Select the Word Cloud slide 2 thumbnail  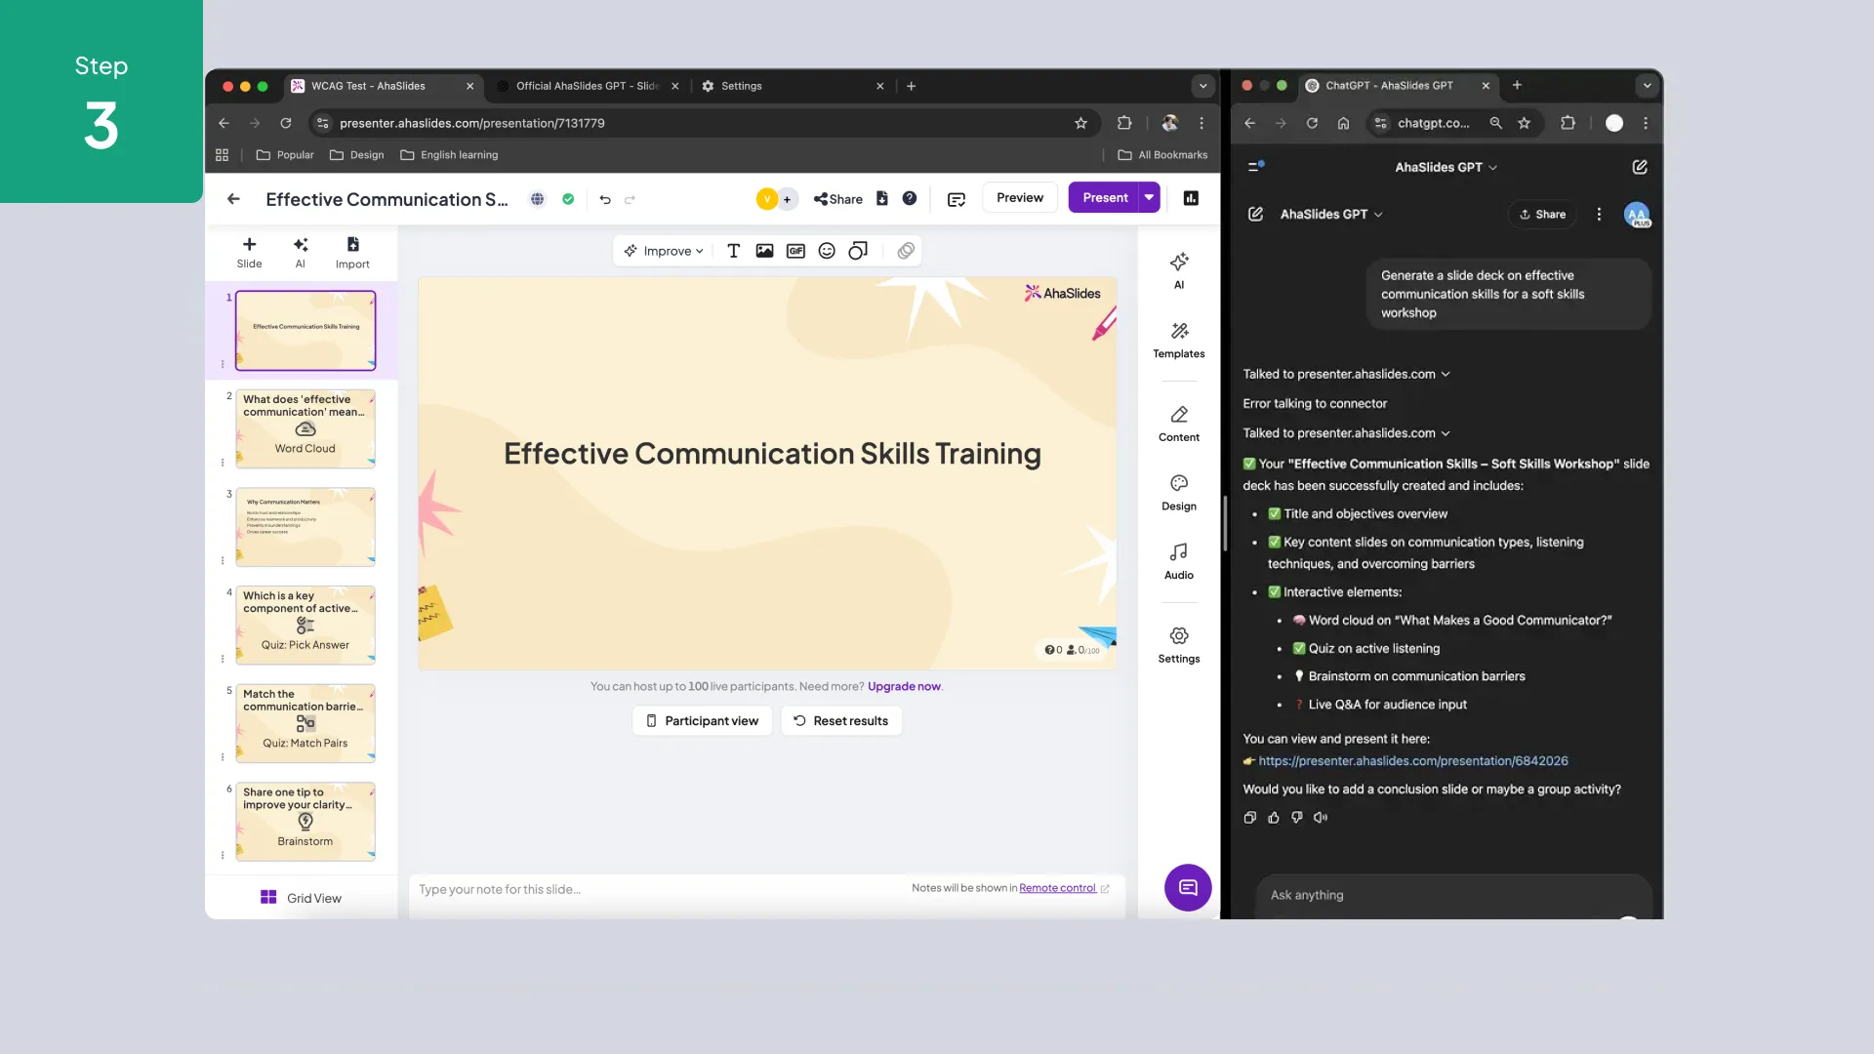pos(305,429)
